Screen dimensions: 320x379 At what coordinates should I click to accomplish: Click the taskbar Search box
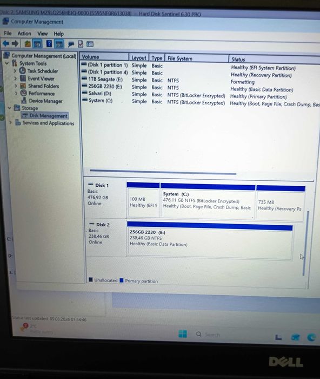[x=208, y=334]
